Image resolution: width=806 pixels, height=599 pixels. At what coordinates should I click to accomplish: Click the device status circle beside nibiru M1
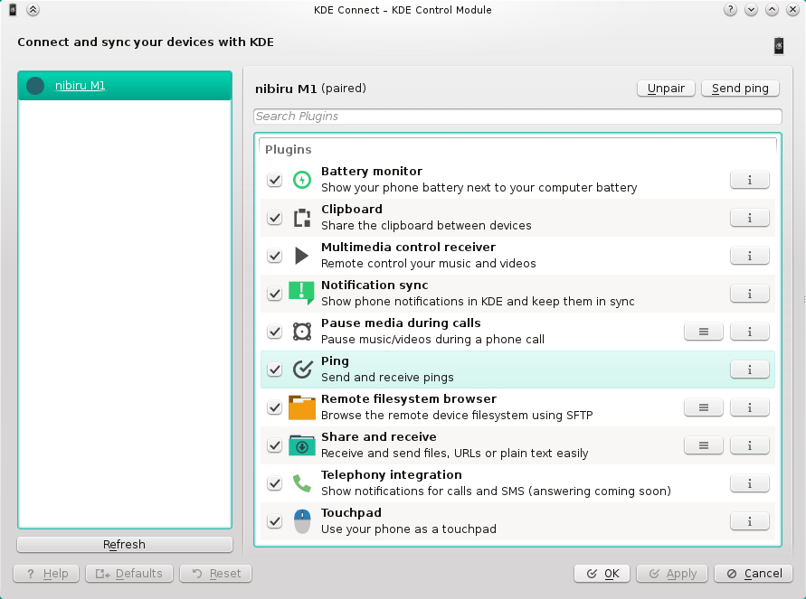point(35,86)
